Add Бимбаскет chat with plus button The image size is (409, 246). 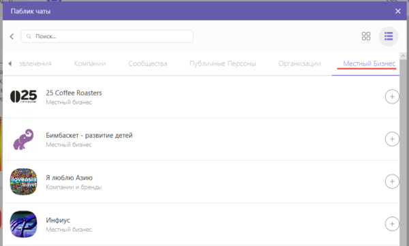pos(392,139)
